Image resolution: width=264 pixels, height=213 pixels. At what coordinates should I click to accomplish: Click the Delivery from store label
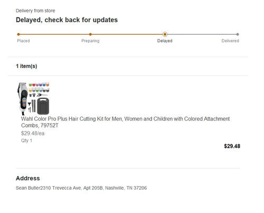pyautogui.click(x=35, y=11)
